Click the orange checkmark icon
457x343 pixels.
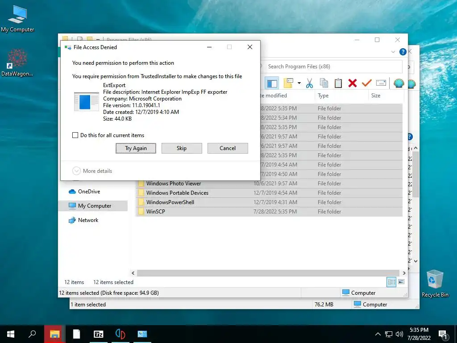tap(367, 83)
